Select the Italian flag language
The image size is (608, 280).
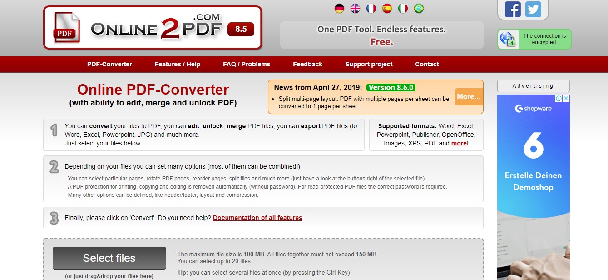403,8
